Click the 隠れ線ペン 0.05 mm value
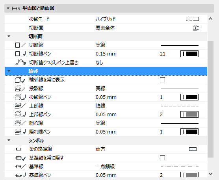The image size is (219, 180). coord(106,132)
